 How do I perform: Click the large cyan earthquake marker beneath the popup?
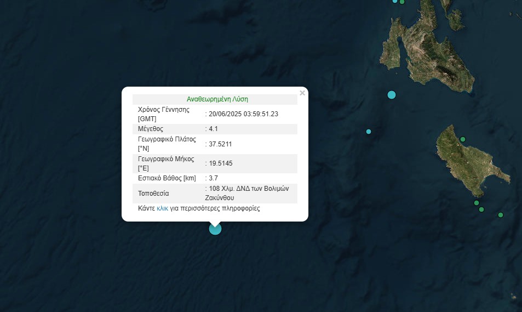(x=215, y=229)
